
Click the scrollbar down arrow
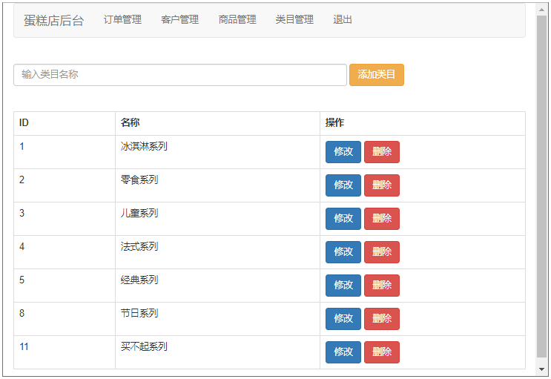[542, 369]
